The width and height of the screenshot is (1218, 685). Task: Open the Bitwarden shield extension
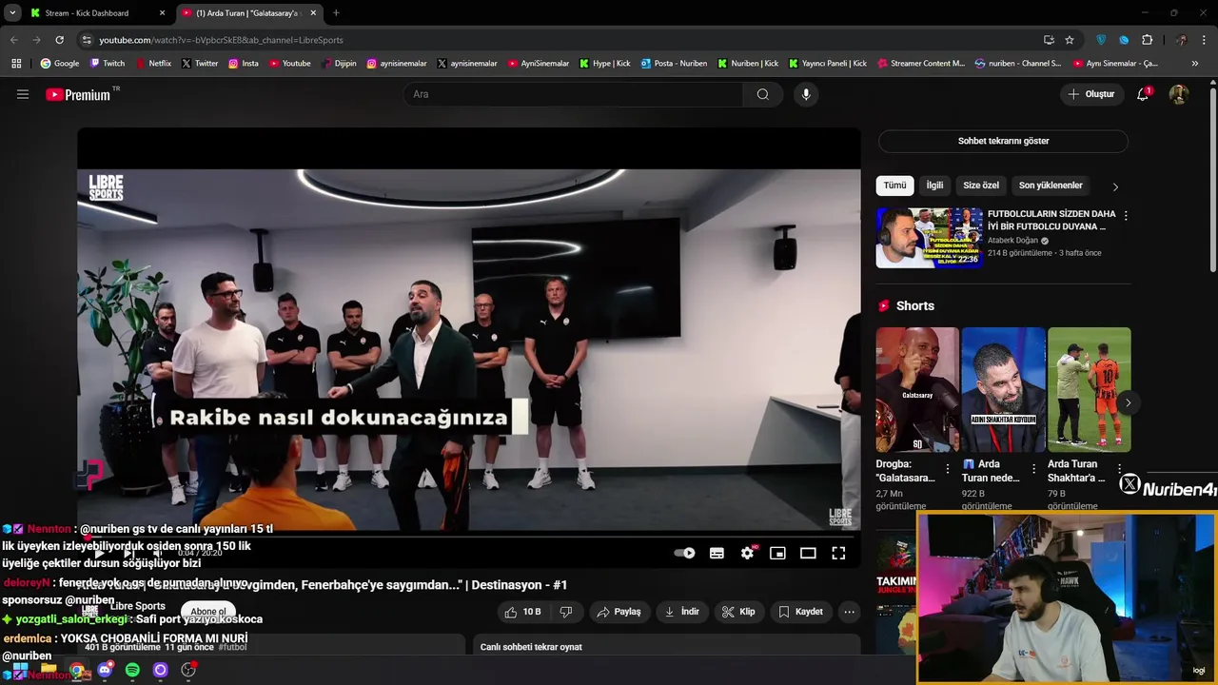click(x=1102, y=40)
